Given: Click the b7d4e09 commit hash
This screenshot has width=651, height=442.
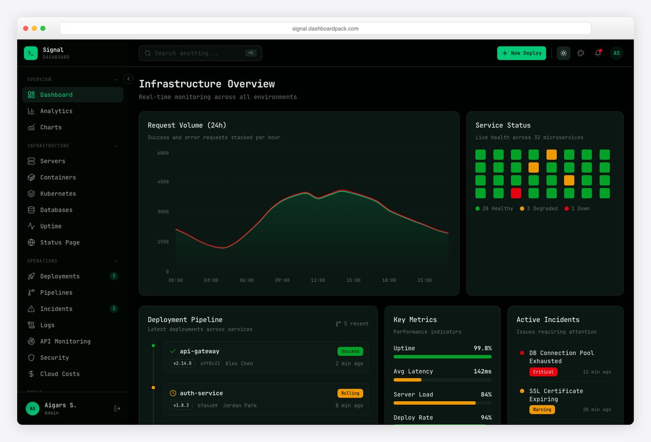Looking at the screenshot, I should (x=208, y=405).
